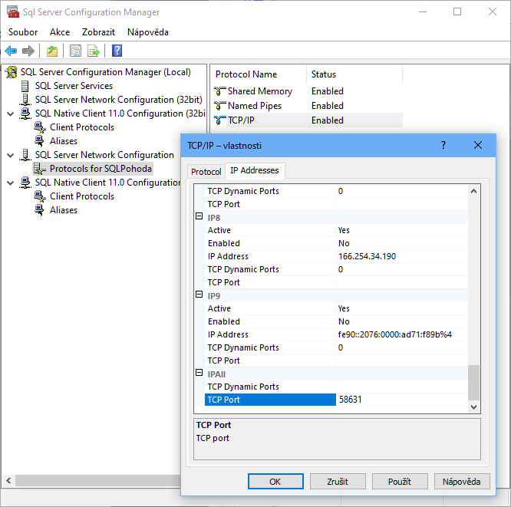Screen dimensions: 511x507
Task: Click the TCP/IP protocol icon
Action: [220, 120]
